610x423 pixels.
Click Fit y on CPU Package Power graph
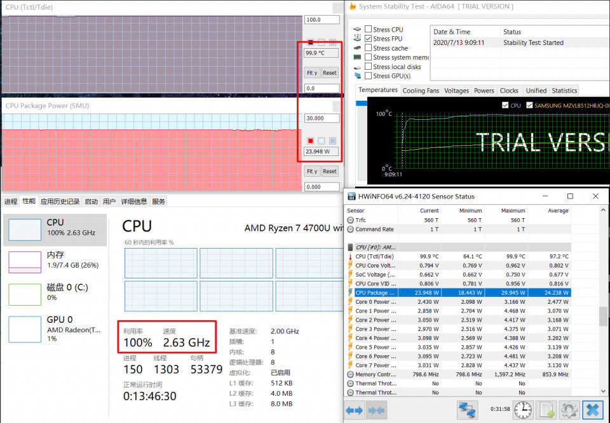click(x=312, y=171)
